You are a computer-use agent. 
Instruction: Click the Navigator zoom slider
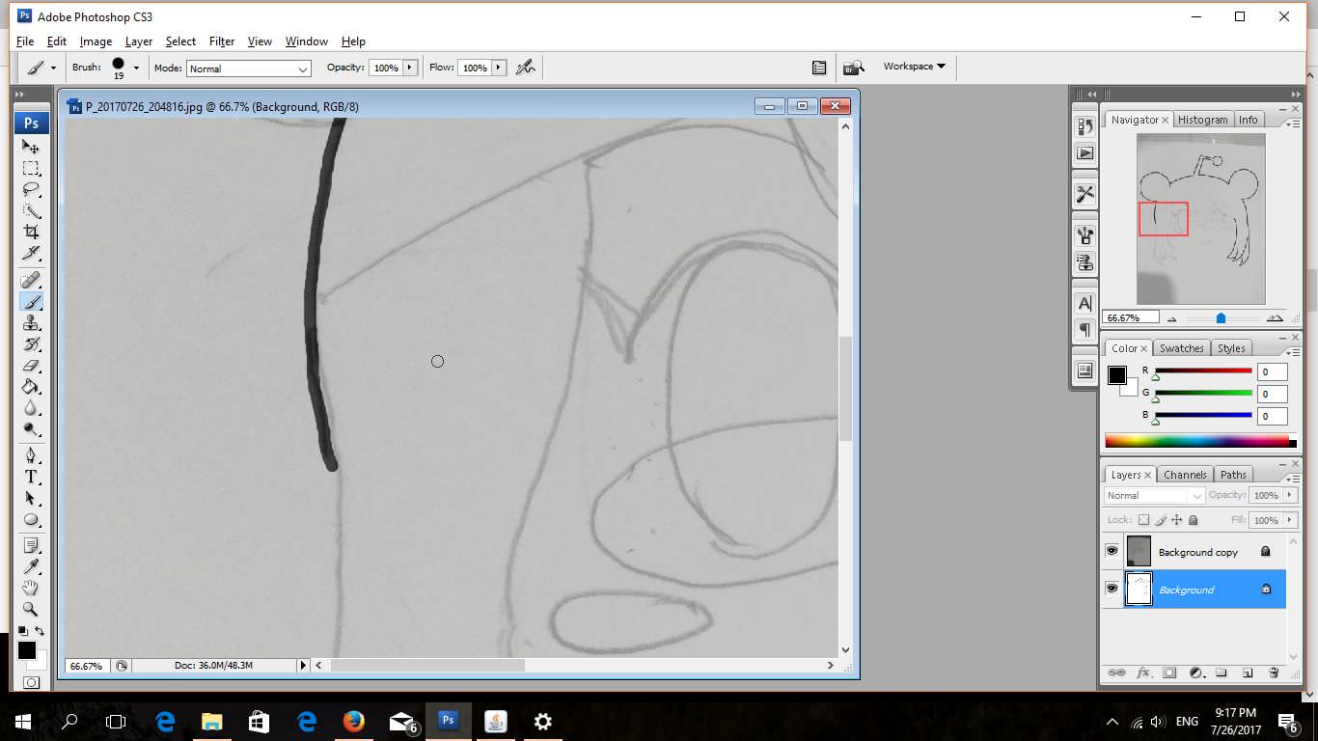[1221, 318]
